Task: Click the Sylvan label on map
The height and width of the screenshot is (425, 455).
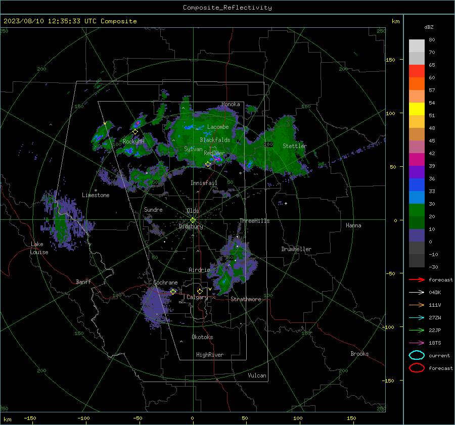Action: pos(193,149)
